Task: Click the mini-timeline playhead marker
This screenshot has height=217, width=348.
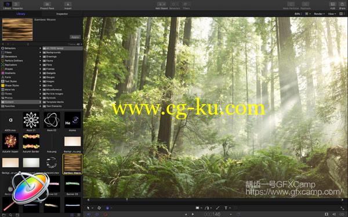Action: click(x=127, y=200)
